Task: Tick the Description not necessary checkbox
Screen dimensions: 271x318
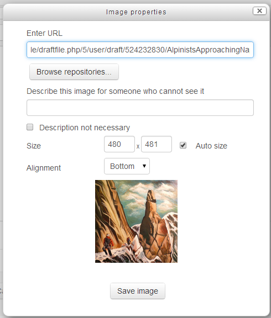Action: pos(30,127)
